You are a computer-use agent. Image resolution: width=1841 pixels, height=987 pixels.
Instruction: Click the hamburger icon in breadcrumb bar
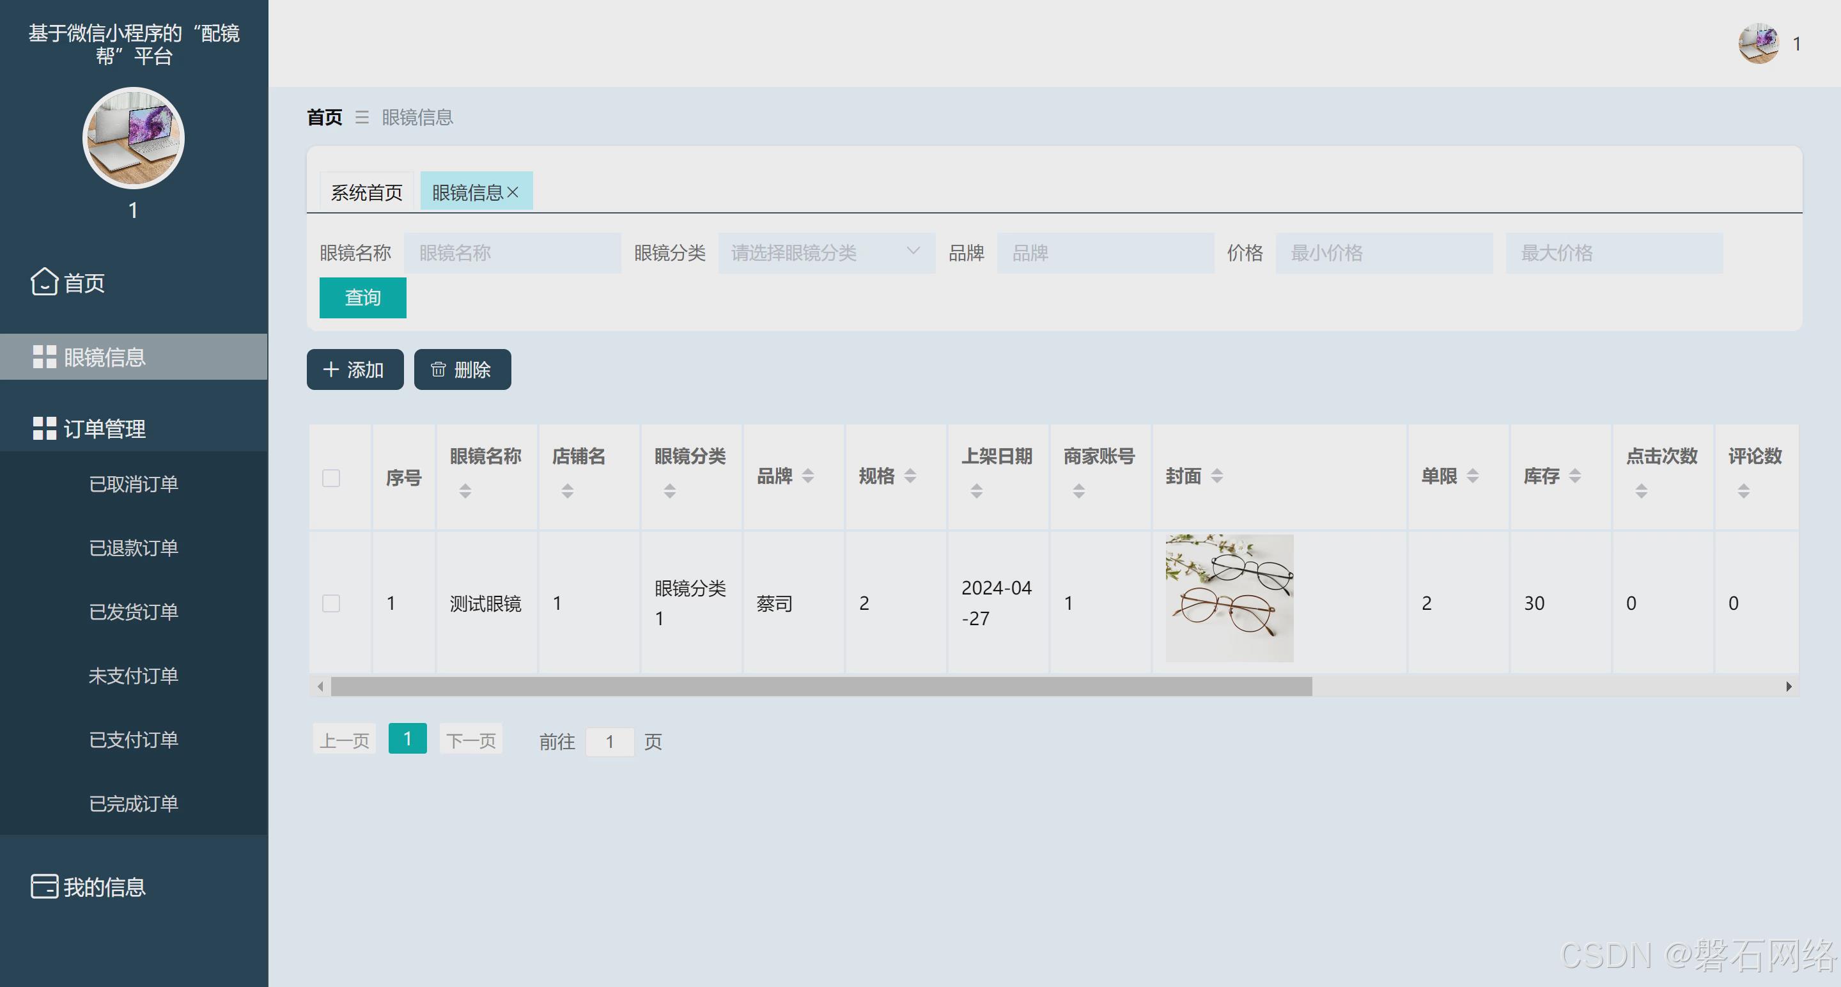coord(362,118)
